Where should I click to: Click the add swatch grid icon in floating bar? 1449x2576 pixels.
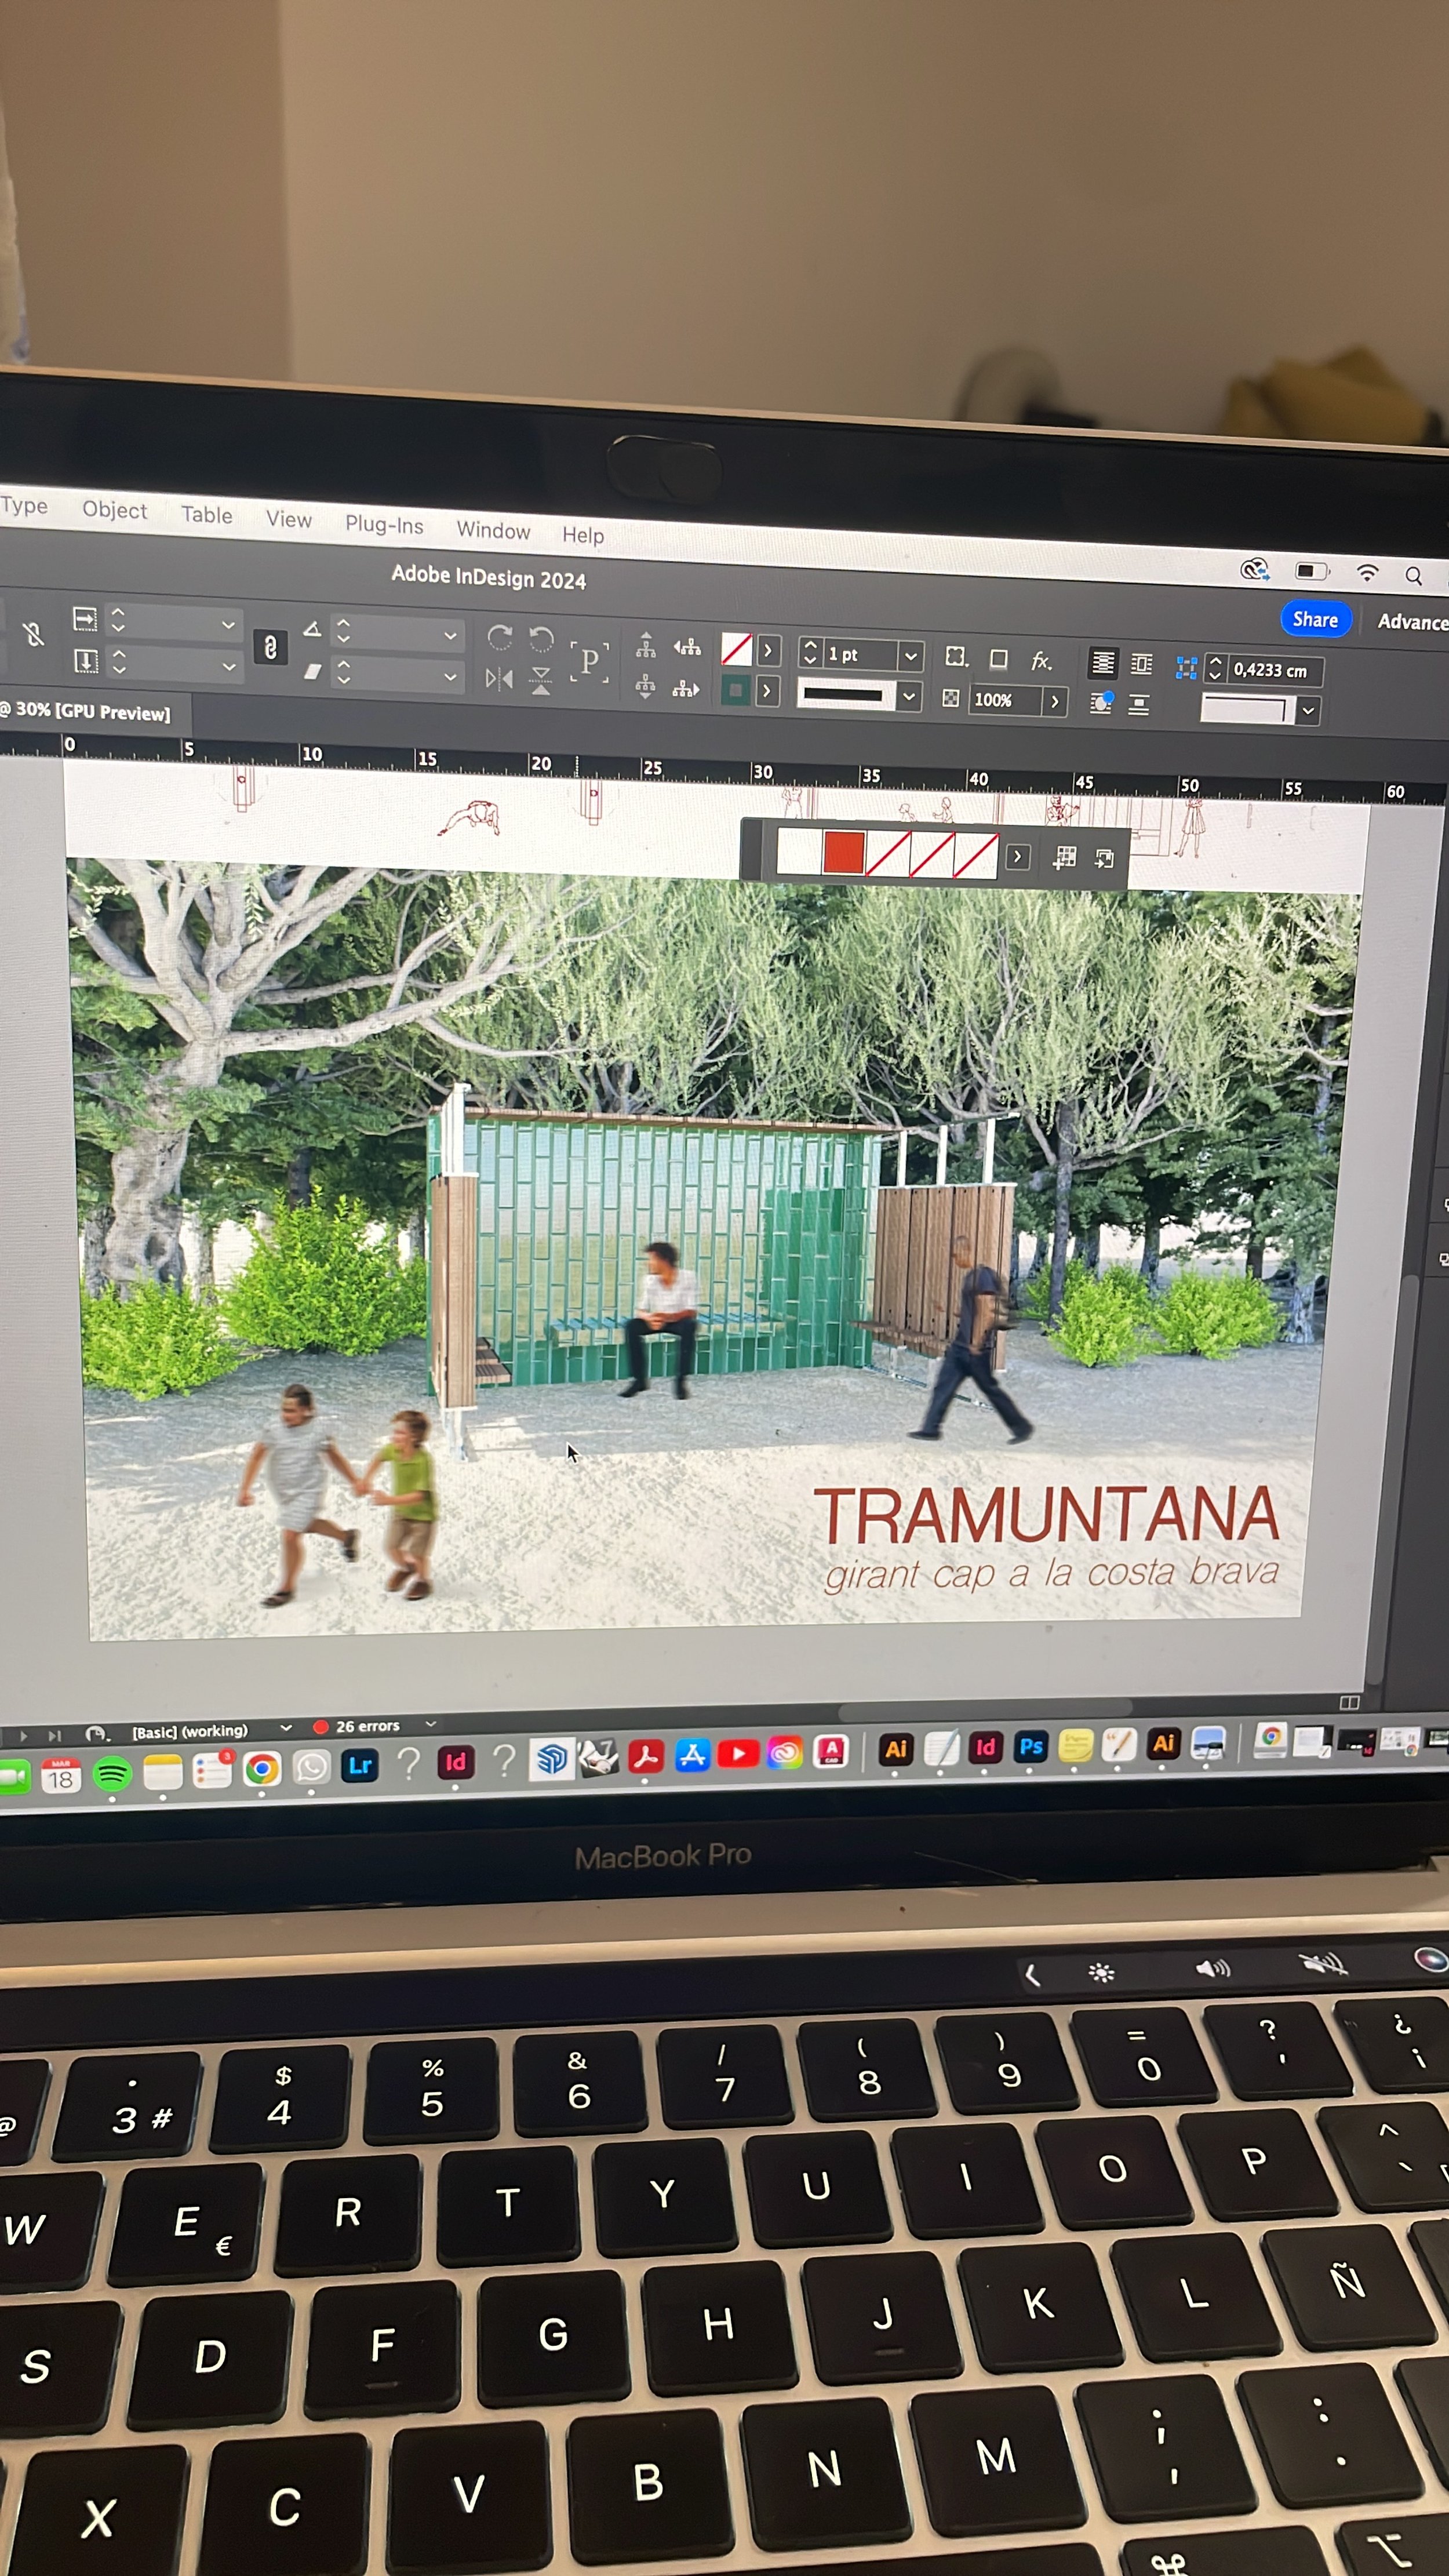(x=1065, y=857)
